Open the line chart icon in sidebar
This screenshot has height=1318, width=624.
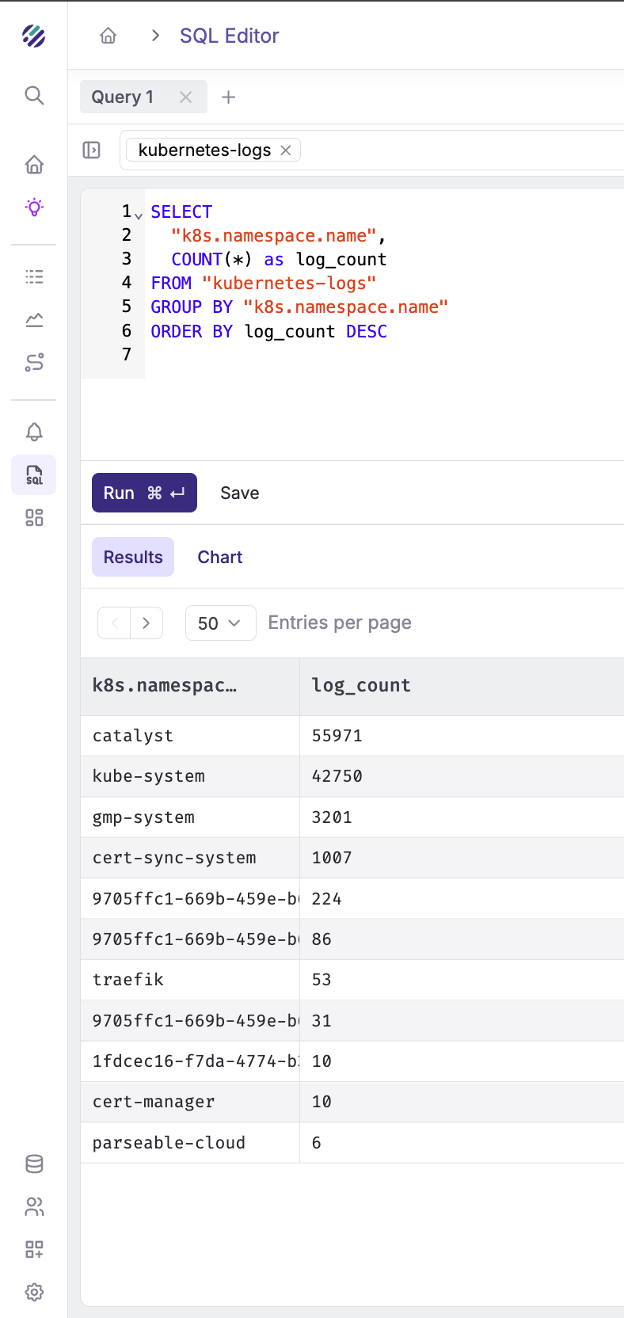coord(34,320)
